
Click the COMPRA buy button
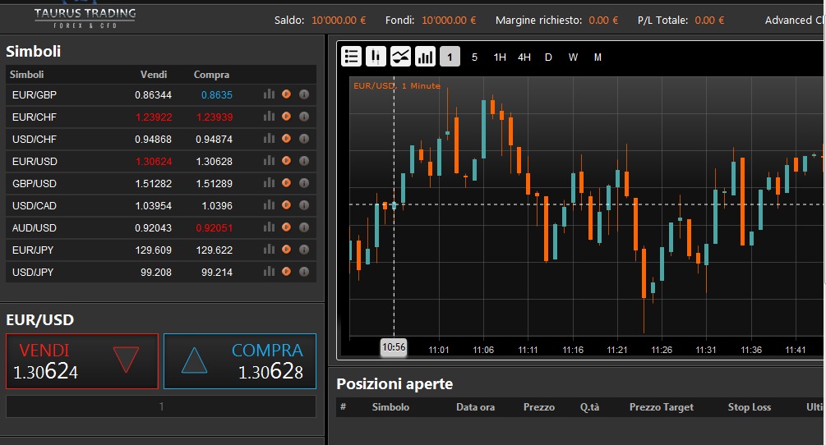coord(240,361)
